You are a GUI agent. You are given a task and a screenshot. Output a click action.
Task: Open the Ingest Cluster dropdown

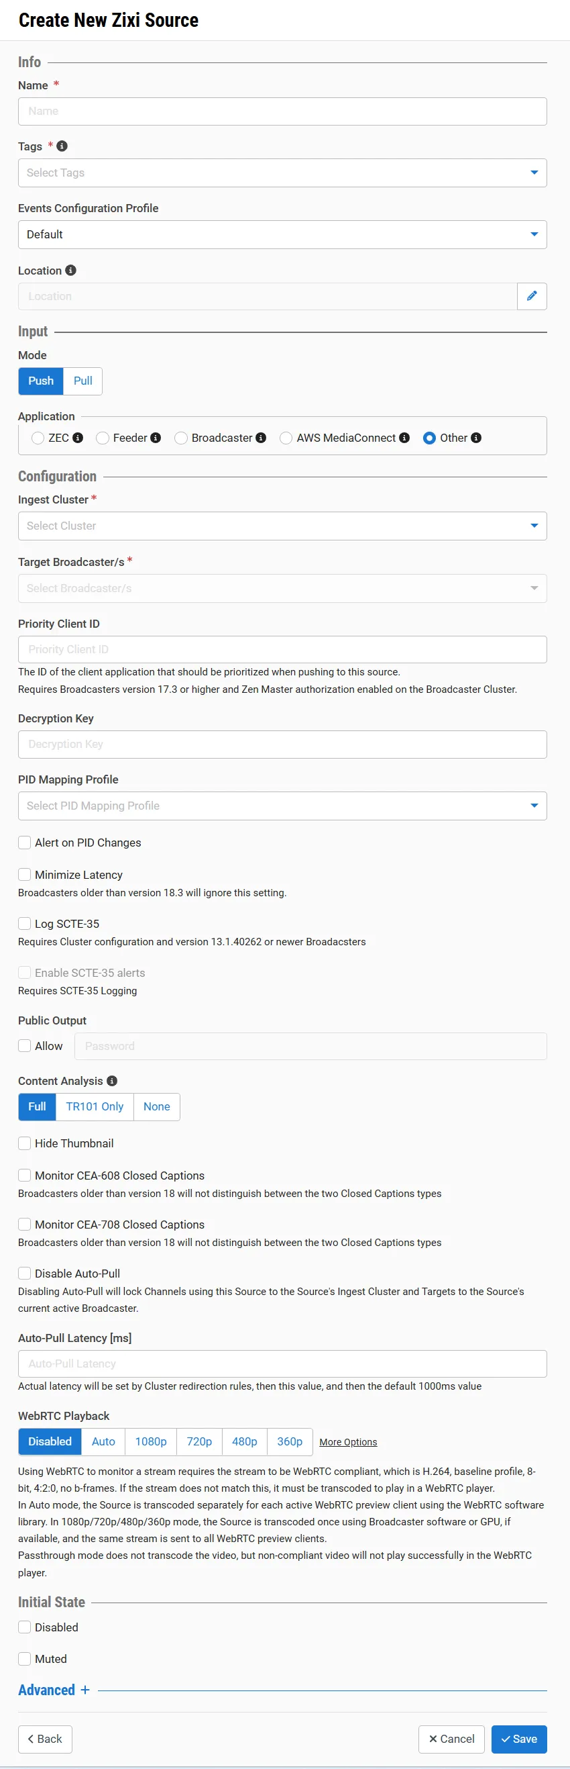click(282, 526)
